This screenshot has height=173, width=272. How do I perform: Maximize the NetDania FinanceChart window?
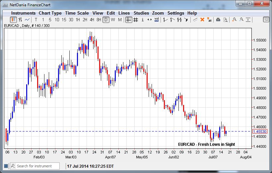tap(249, 3)
